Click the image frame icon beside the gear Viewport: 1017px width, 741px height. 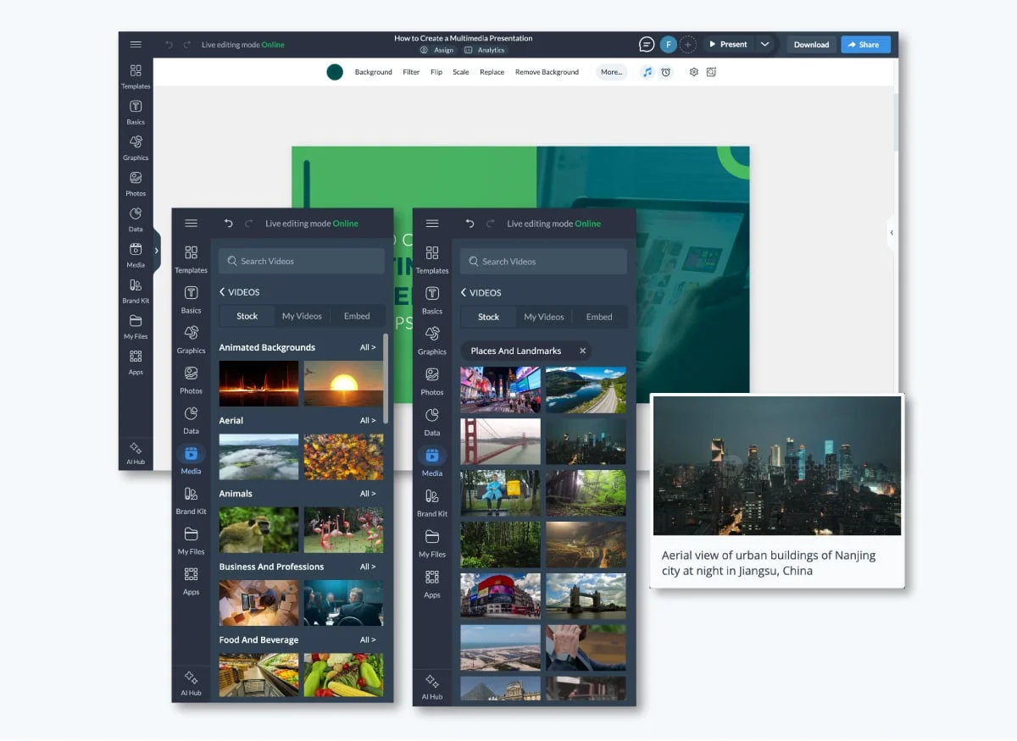711,72
